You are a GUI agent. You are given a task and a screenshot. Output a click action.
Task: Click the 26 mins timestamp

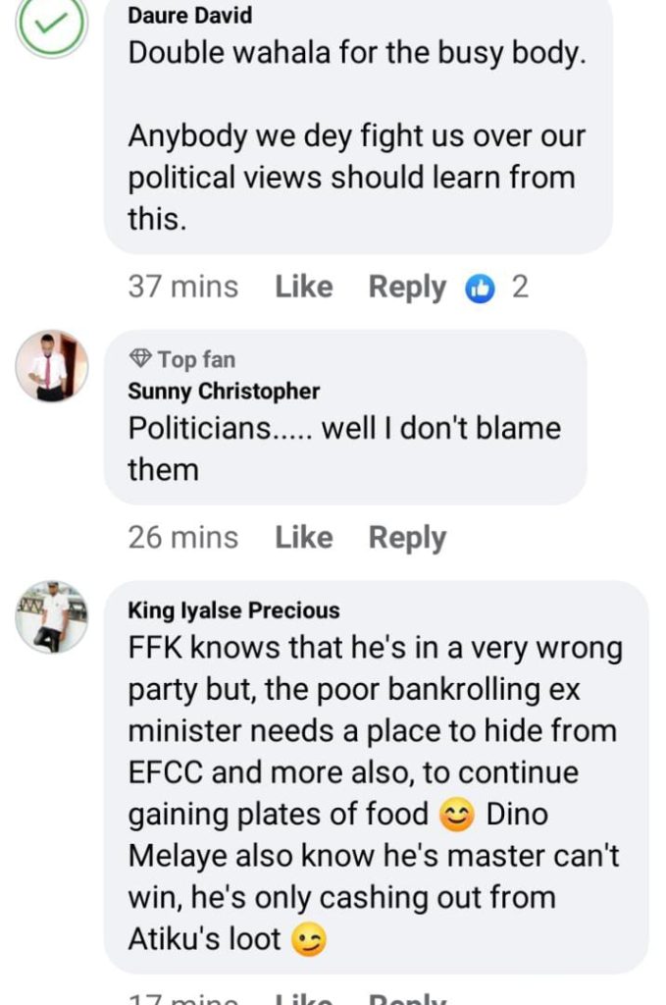pos(182,538)
